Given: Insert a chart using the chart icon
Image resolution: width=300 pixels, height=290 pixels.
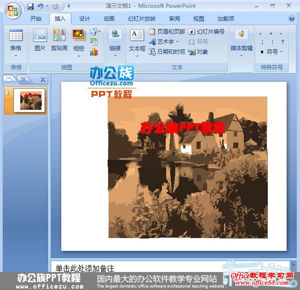Looking at the screenshot, I should (x=94, y=52).
